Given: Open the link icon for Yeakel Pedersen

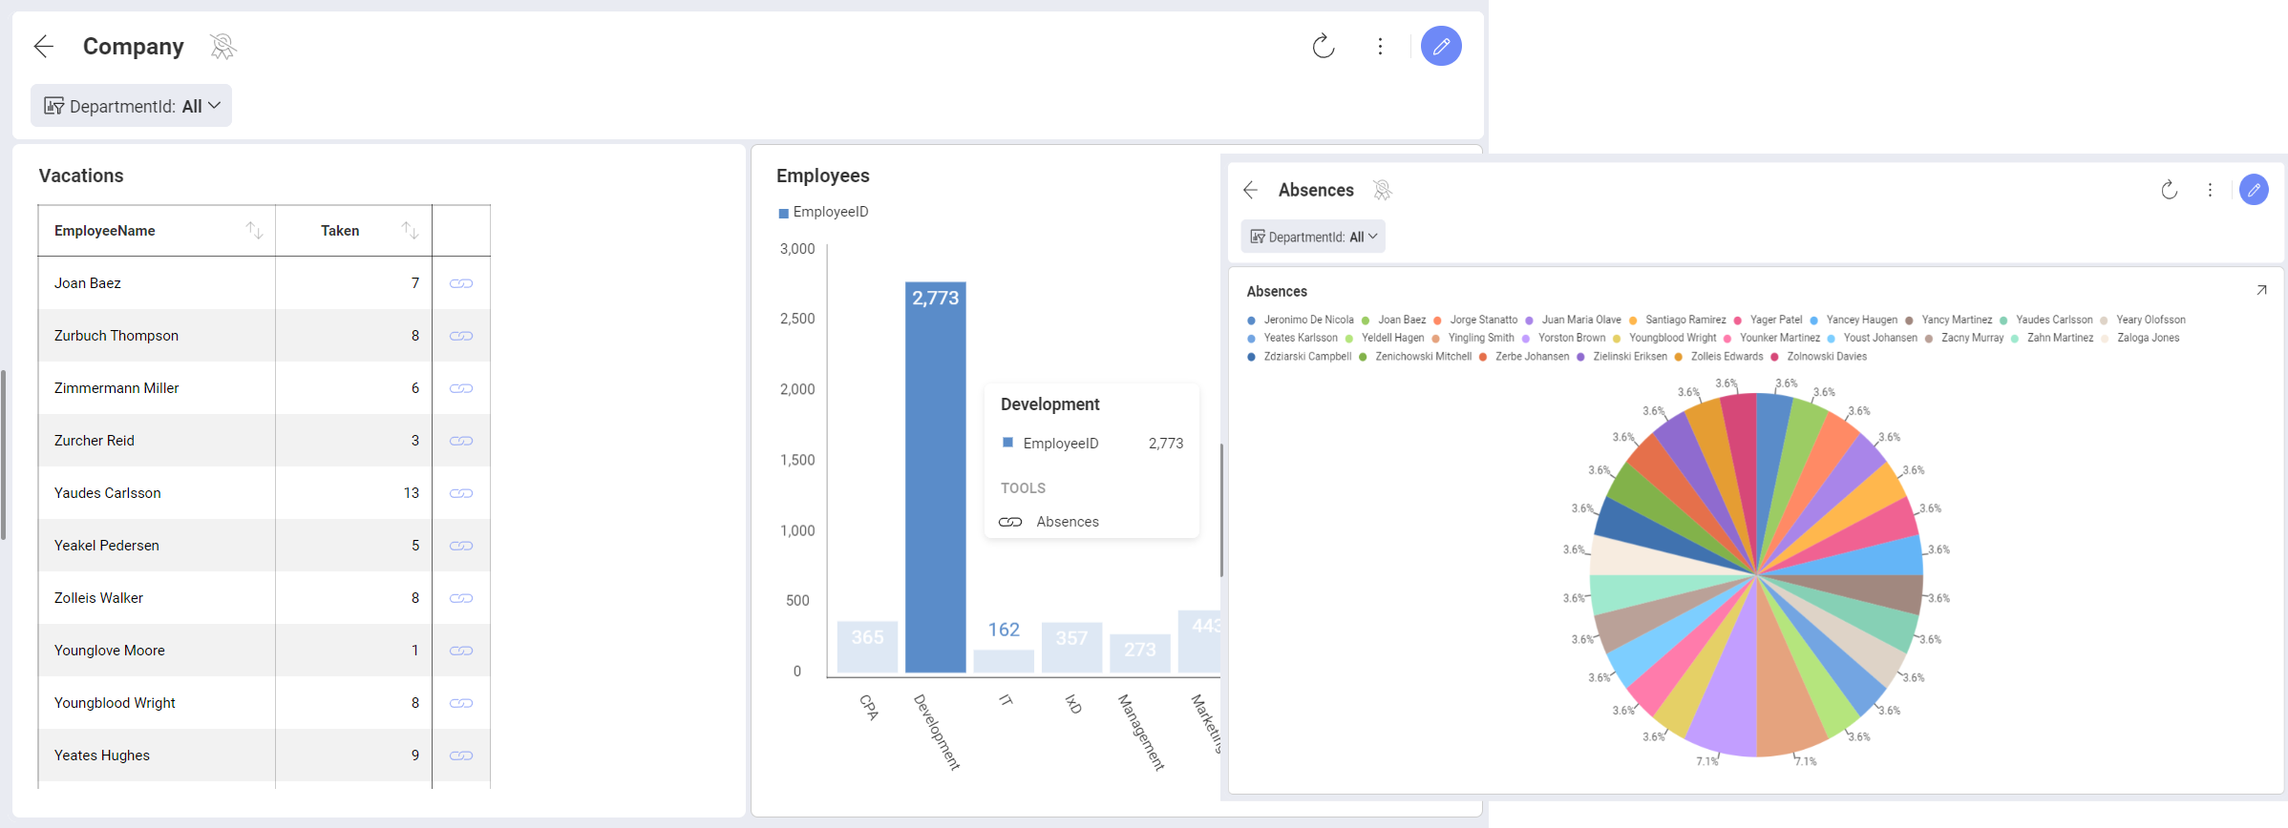Looking at the screenshot, I should point(461,546).
